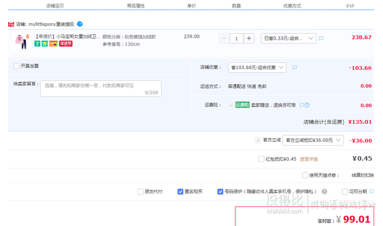Click the red packet value ¥0.45
Image resolution: width=383 pixels, height=226 pixels.
(x=362, y=159)
